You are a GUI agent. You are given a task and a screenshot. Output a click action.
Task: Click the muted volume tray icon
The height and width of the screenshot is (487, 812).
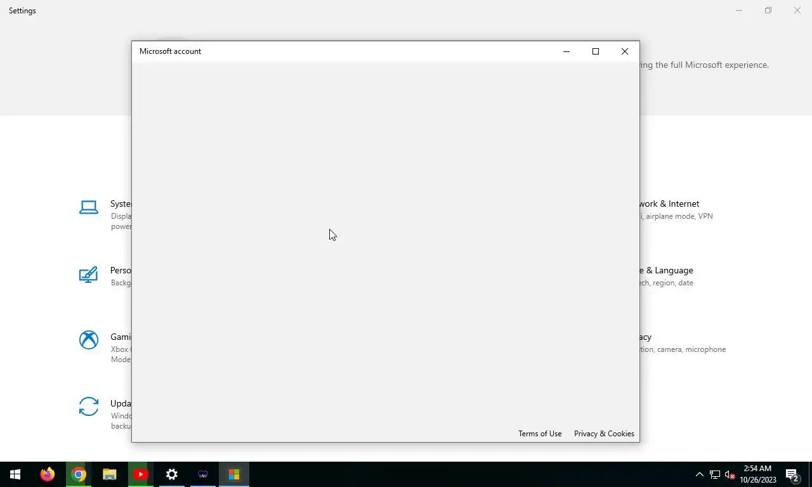(730, 474)
